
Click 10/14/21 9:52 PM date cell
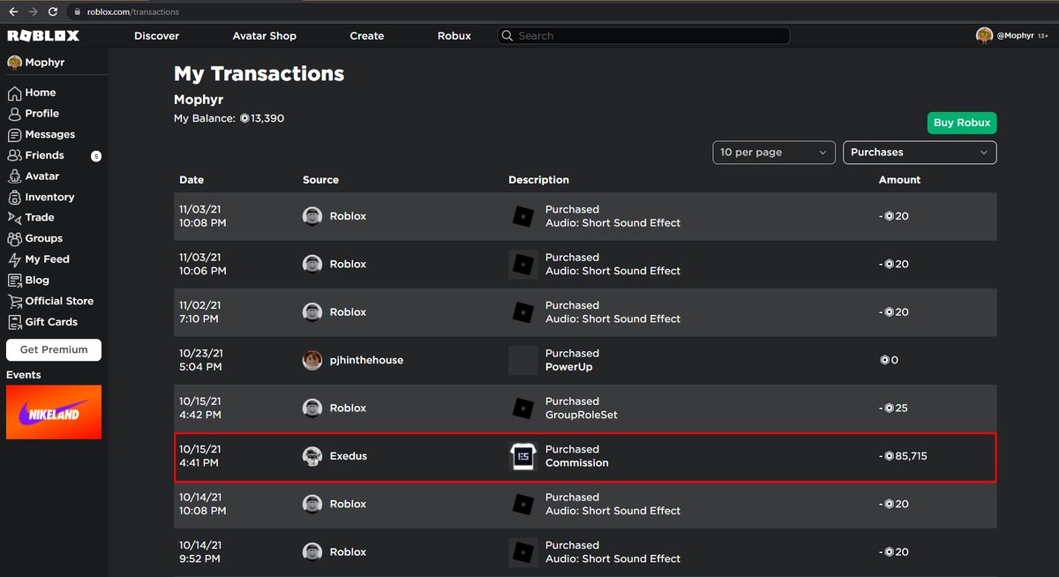[200, 552]
